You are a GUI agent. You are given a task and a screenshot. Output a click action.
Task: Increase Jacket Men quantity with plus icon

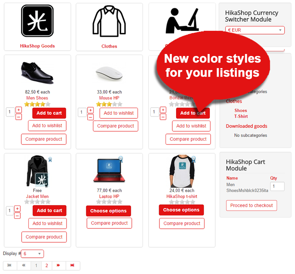[17, 209]
